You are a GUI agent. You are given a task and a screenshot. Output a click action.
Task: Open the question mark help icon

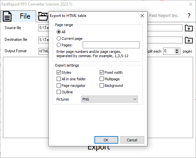189,16
